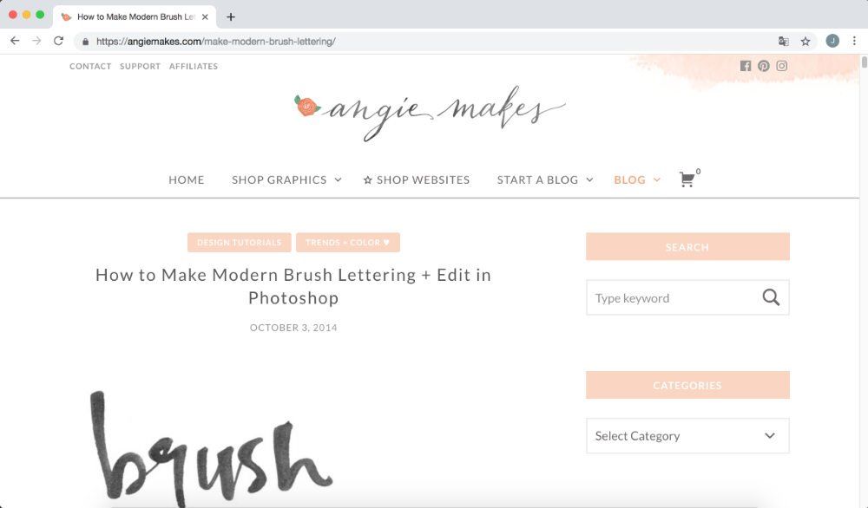Click the brush lettering image

click(212, 448)
